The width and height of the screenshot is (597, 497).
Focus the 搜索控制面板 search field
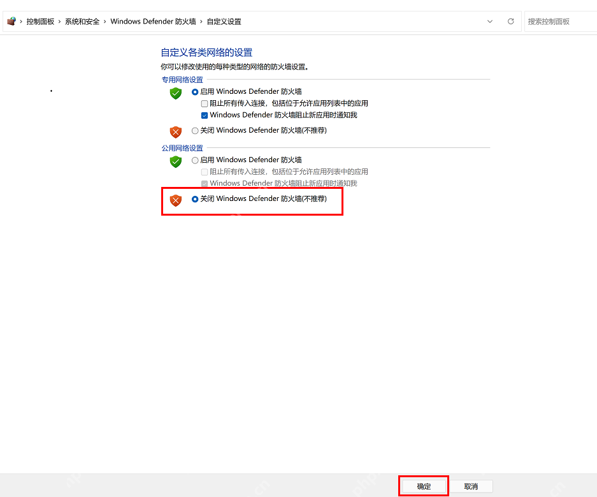pyautogui.click(x=561, y=22)
